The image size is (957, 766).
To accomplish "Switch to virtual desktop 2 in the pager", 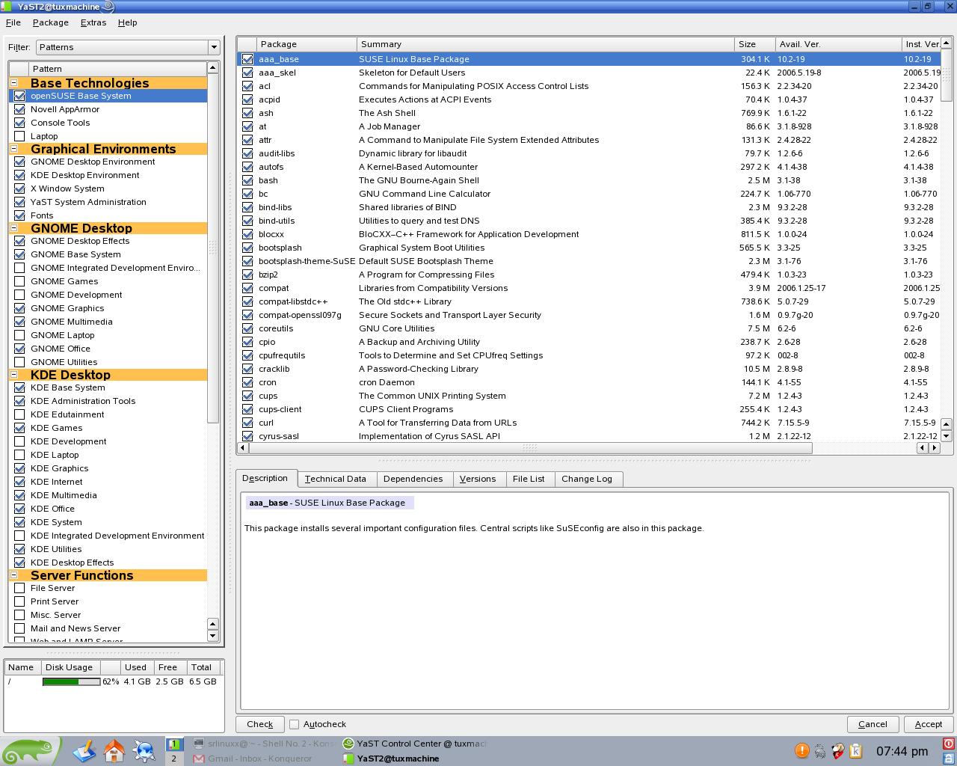I will [x=174, y=758].
